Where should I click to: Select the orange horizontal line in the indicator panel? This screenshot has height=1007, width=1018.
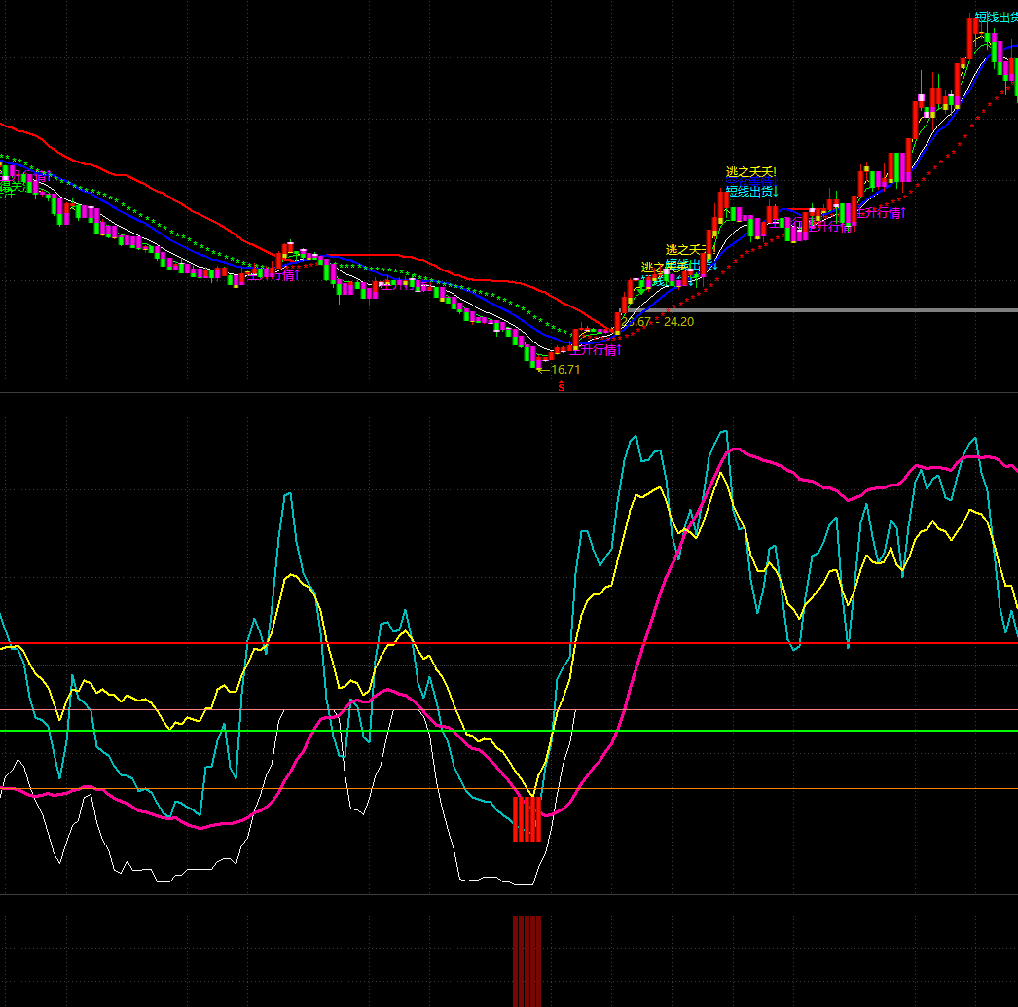tap(509, 788)
